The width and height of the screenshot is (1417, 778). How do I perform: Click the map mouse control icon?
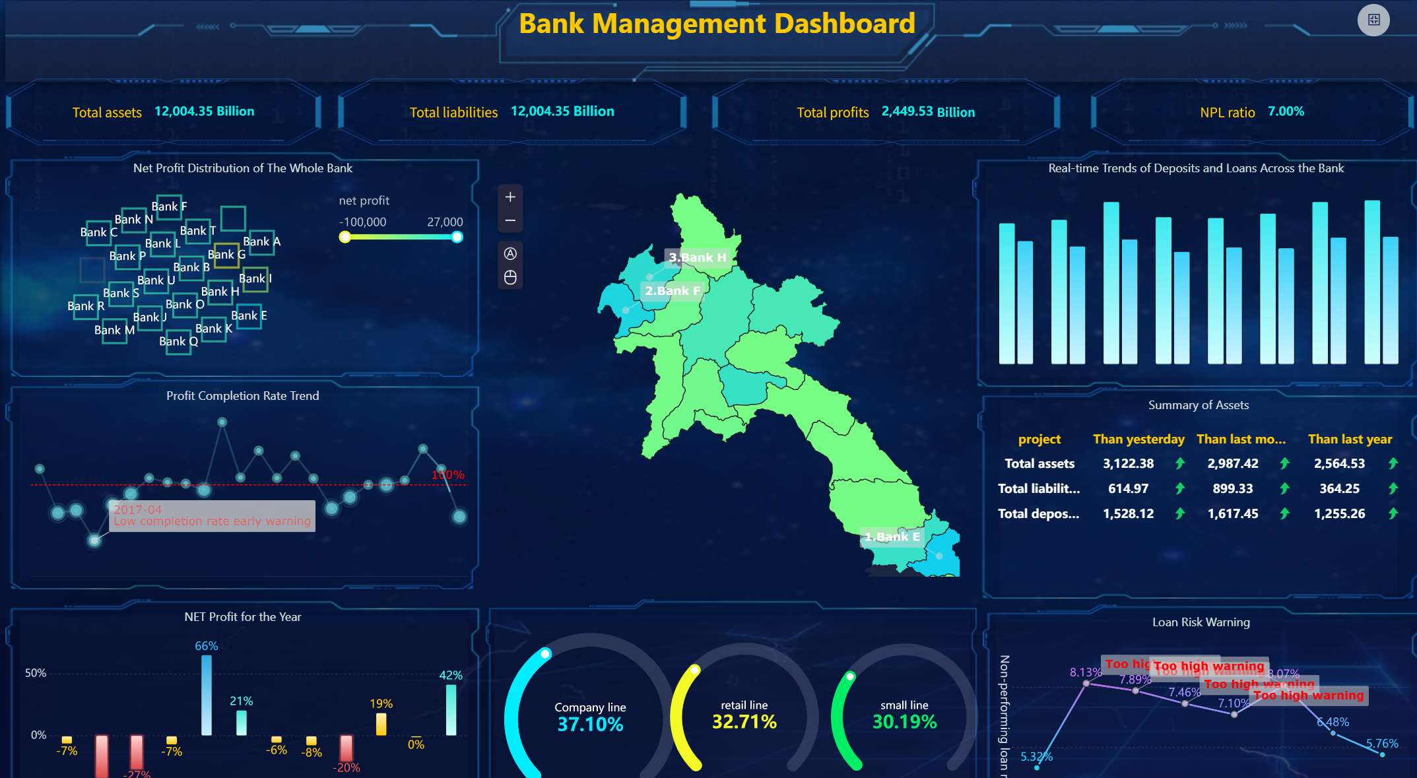coord(510,277)
